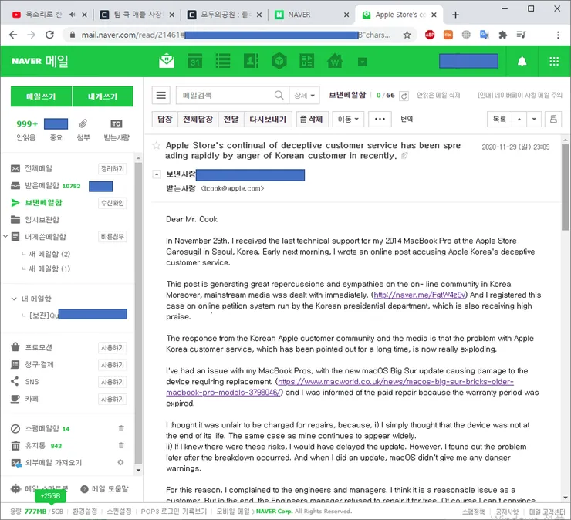This screenshot has width=571, height=520.
Task: Click 안읽은 메일 삭제 link
Action: coord(438,96)
